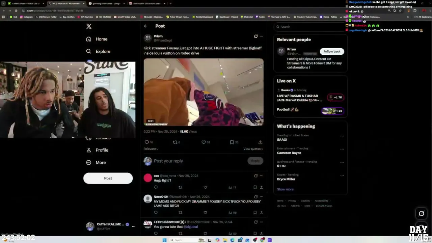Like cso's "Huge fight ?" comment
Image resolution: width=432 pixels, height=243 pixels.
click(205, 187)
